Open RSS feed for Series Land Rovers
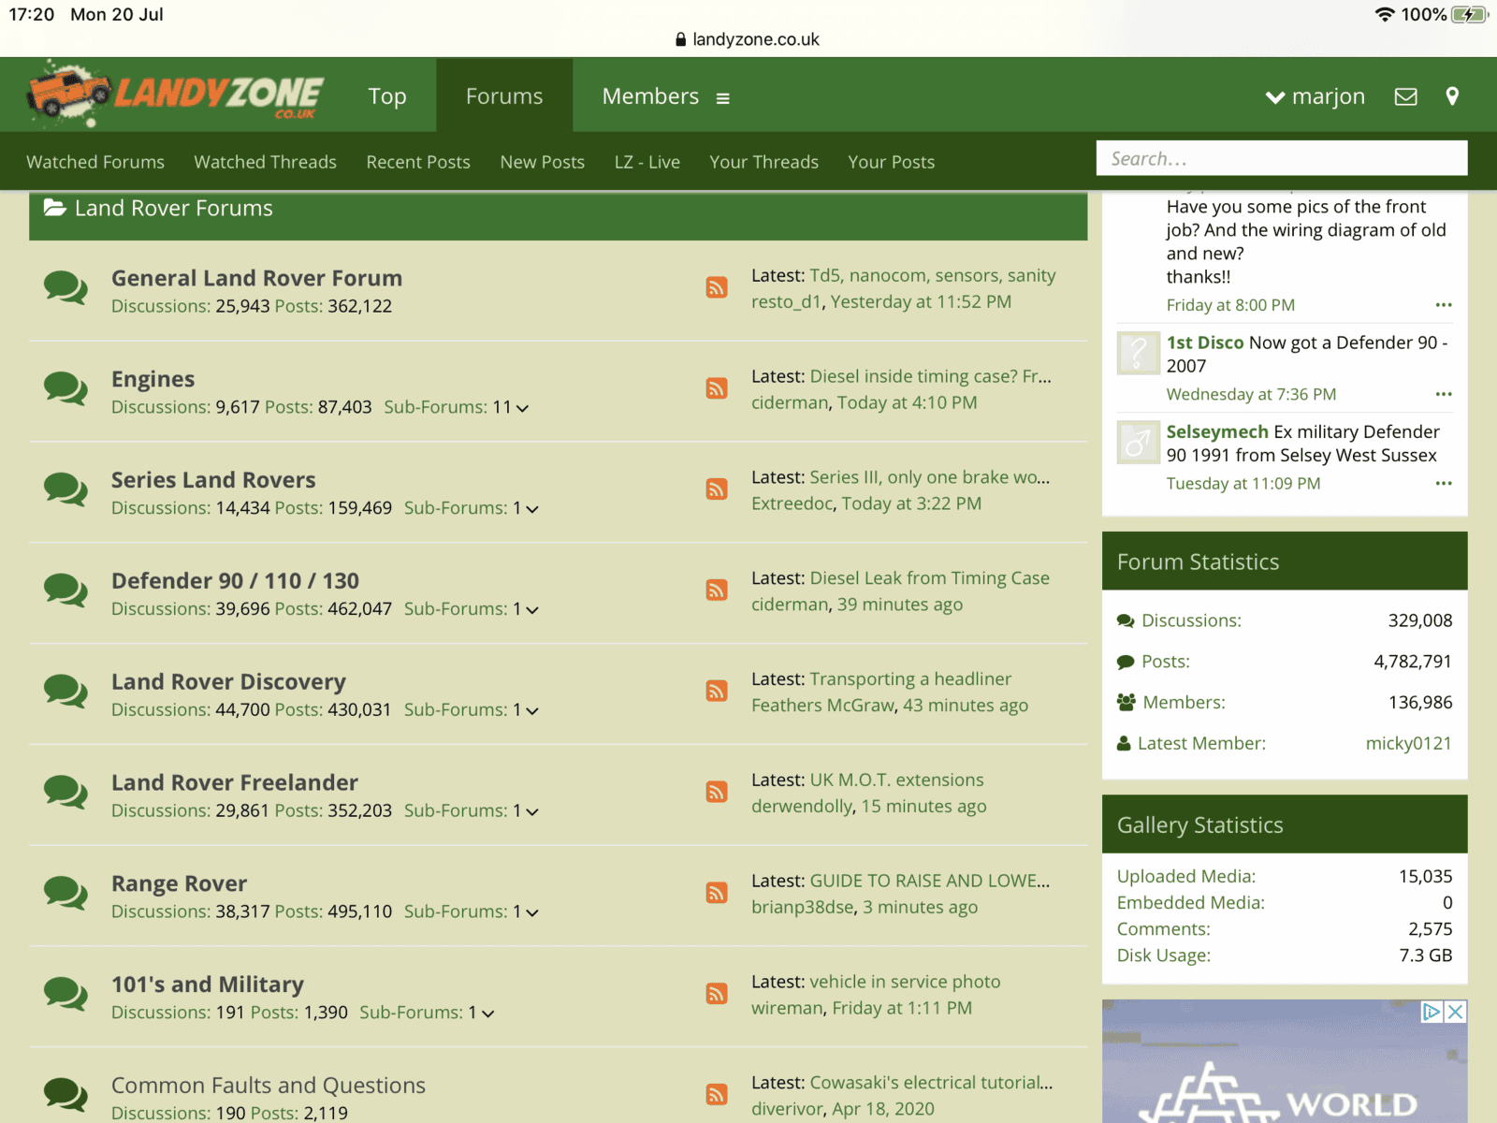The image size is (1497, 1123). coord(717,489)
